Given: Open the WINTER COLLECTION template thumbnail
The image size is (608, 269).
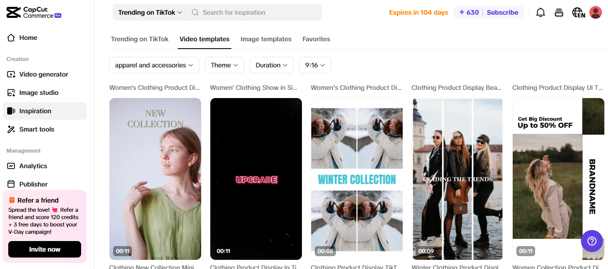Looking at the screenshot, I should (x=356, y=179).
